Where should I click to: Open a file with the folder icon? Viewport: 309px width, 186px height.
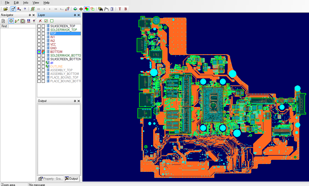[x=6, y=9]
